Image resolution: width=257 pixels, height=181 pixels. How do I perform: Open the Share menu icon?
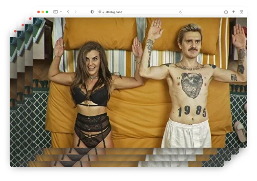226,12
